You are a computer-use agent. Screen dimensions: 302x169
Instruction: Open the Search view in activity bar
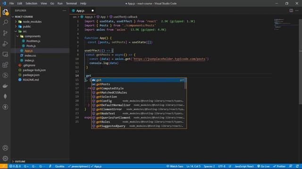click(x=5, y=22)
